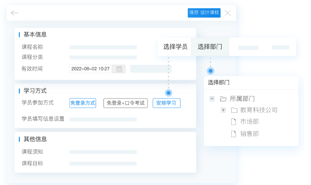Expand the 教育科技公司 tree node
This screenshot has height=185, width=311.
[223, 110]
